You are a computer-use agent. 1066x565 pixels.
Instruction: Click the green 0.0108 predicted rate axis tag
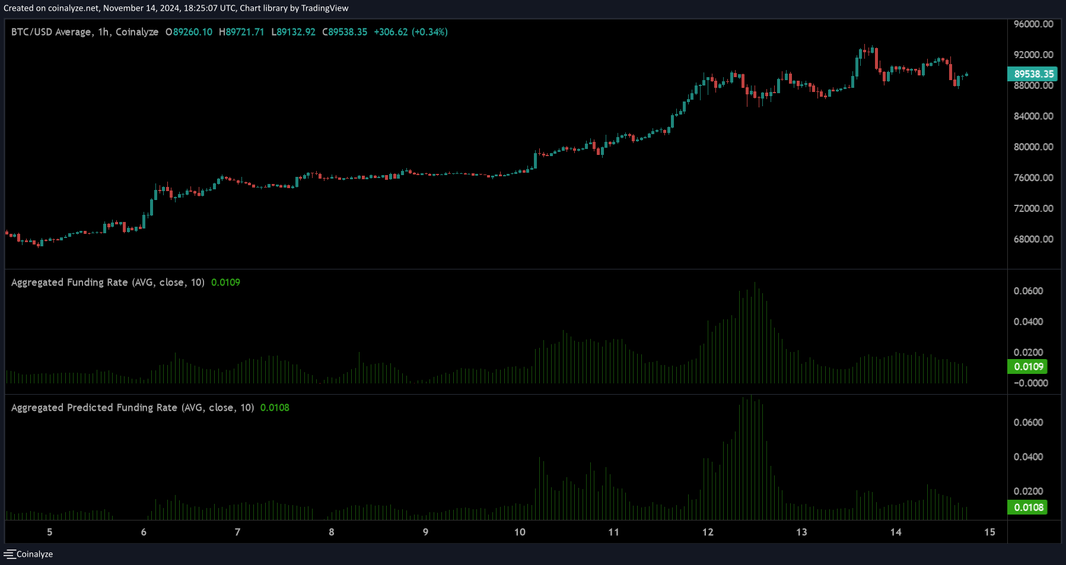(x=1028, y=507)
